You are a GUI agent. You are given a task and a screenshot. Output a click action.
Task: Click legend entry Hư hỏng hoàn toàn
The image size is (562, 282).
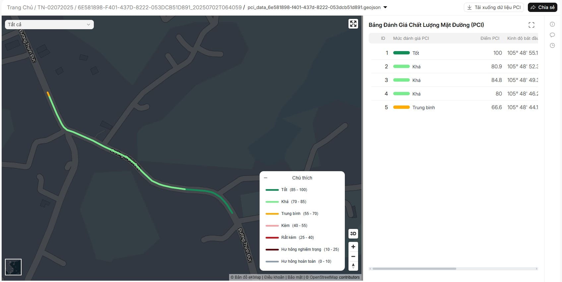click(298, 261)
